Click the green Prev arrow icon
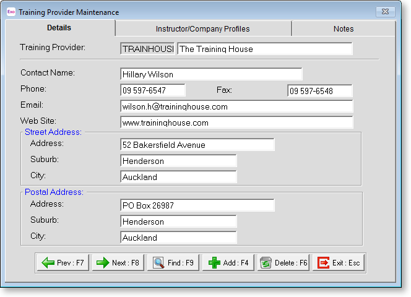Viewport: 411px width, 297px height. click(48, 263)
